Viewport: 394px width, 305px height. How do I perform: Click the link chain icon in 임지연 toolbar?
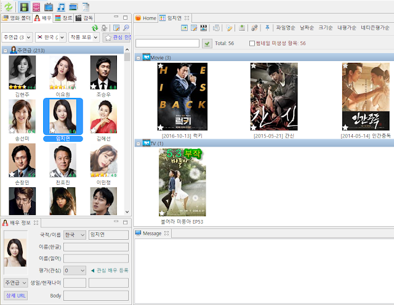pyautogui.click(x=254, y=28)
